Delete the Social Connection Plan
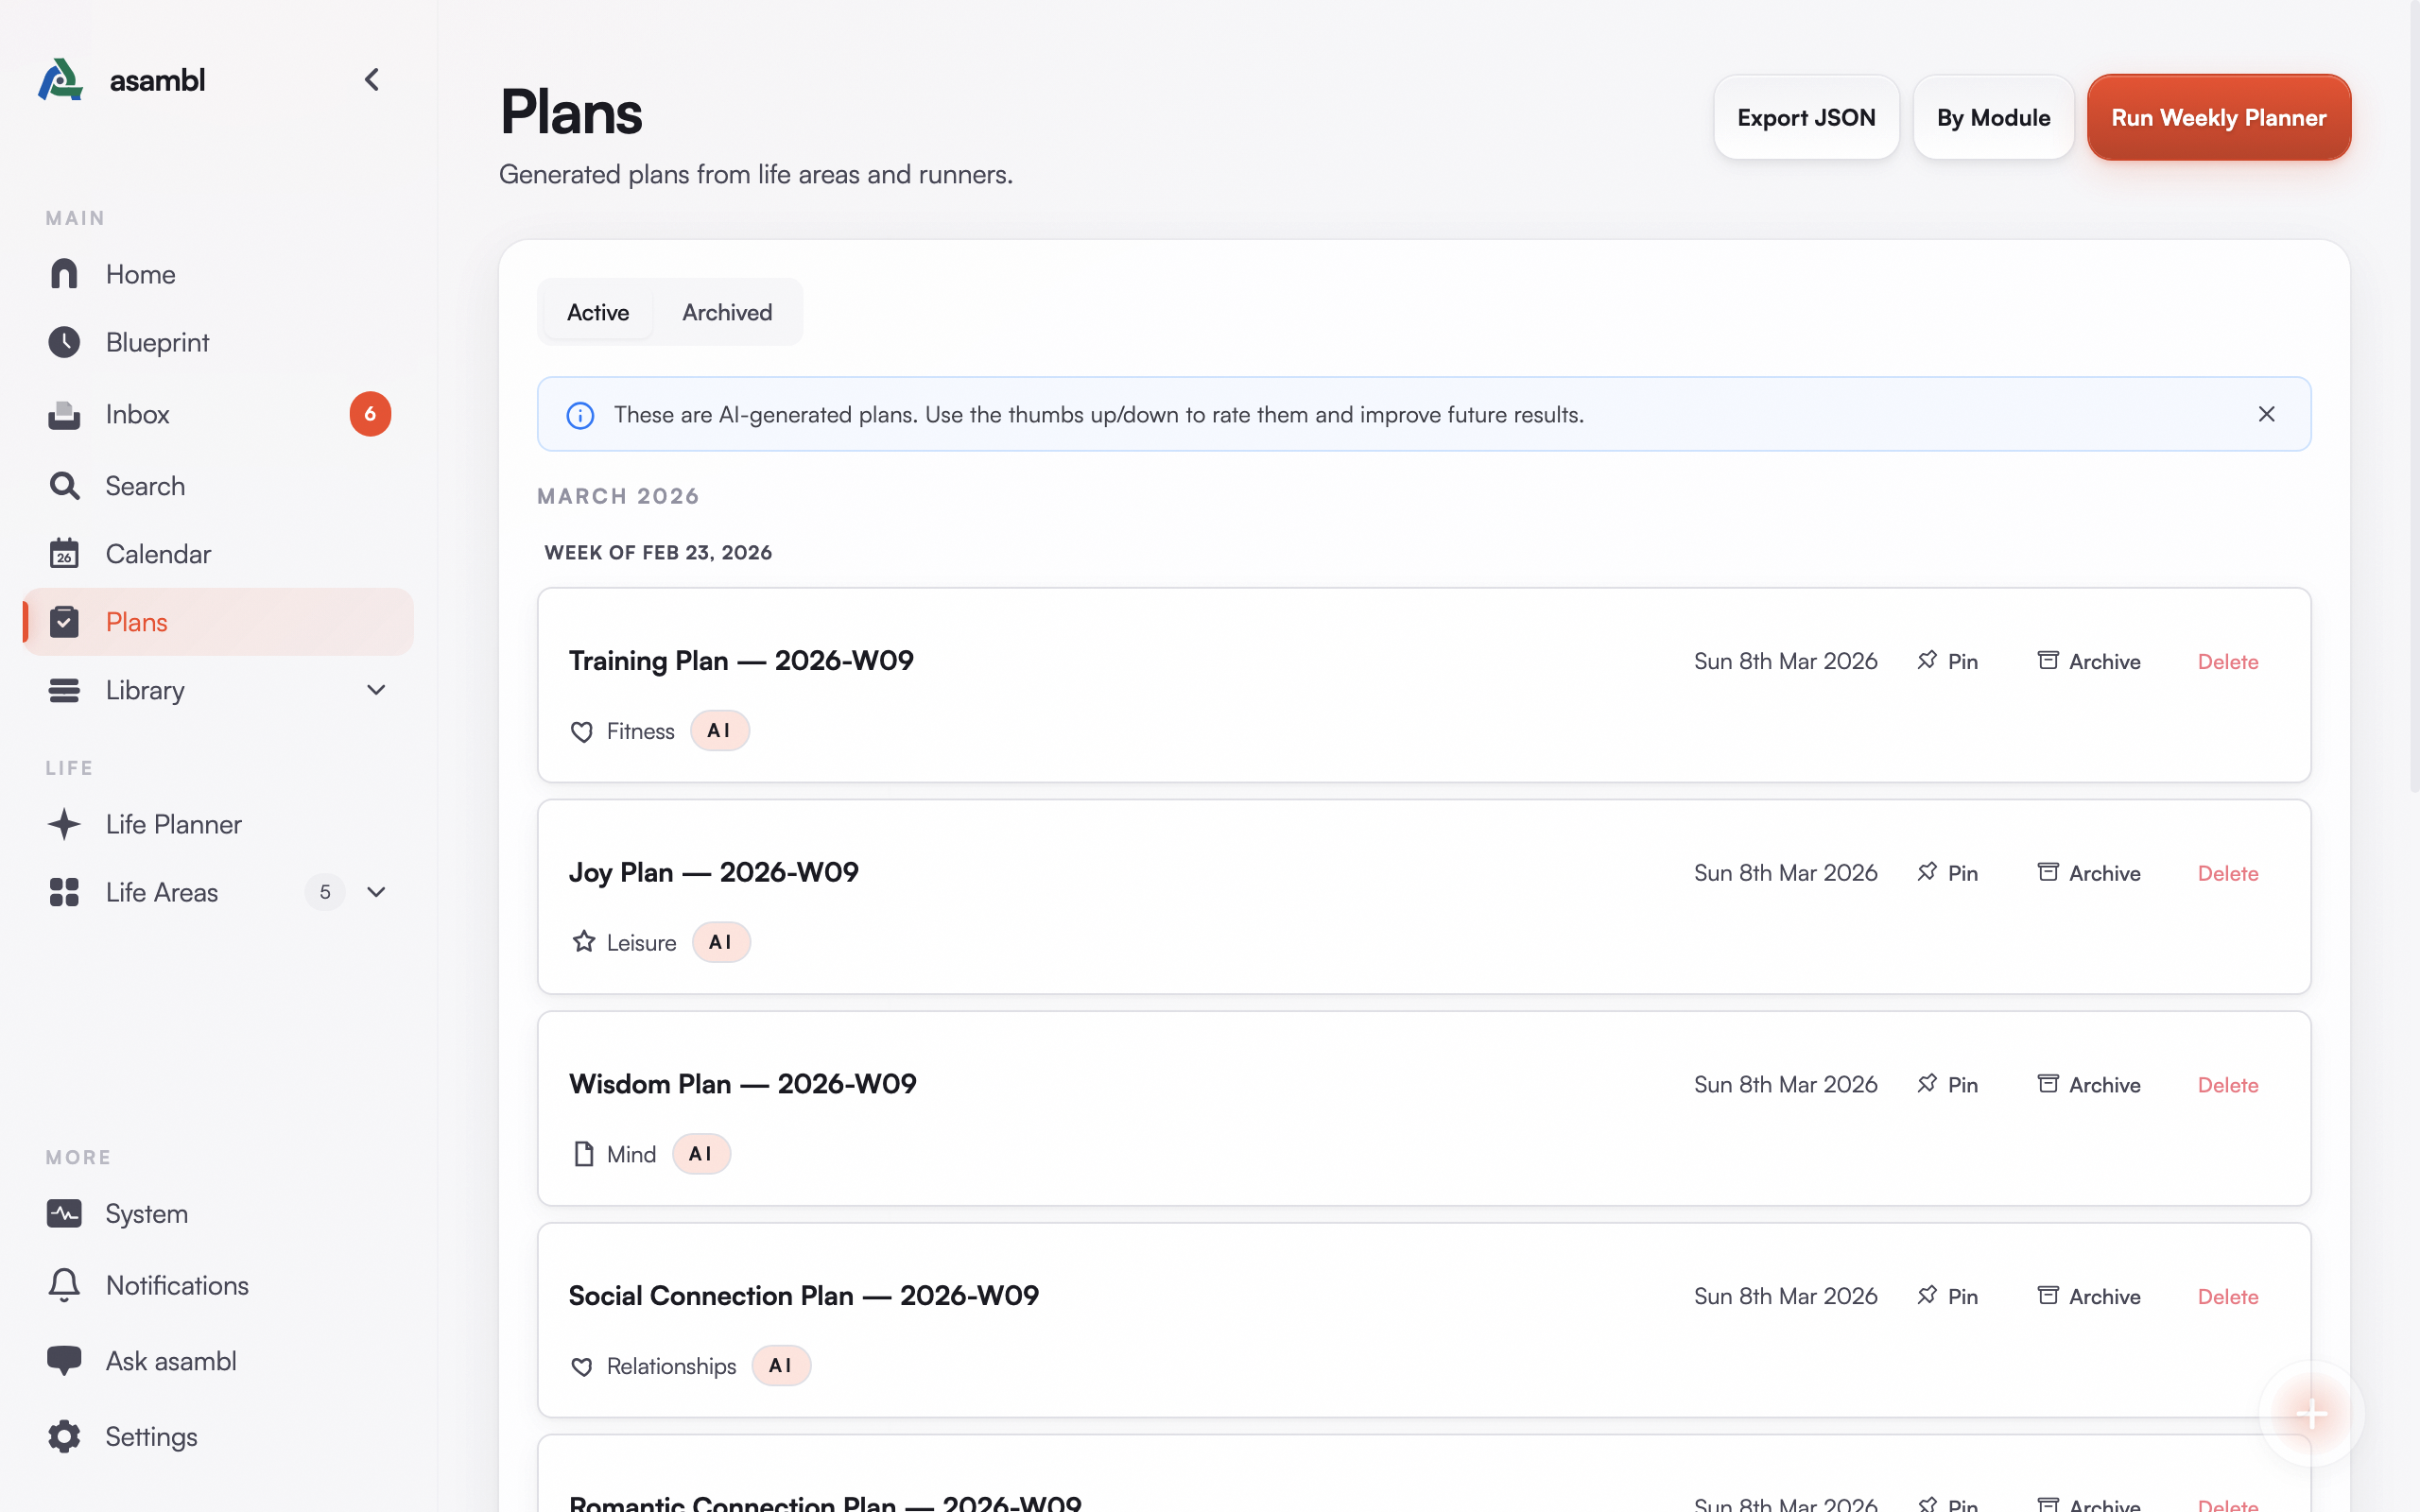The image size is (2420, 1512). point(2227,1296)
